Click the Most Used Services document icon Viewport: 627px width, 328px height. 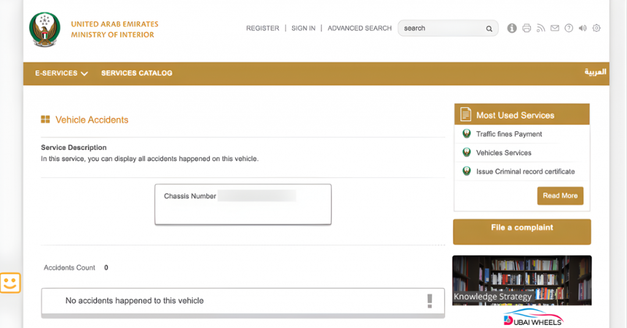click(465, 114)
